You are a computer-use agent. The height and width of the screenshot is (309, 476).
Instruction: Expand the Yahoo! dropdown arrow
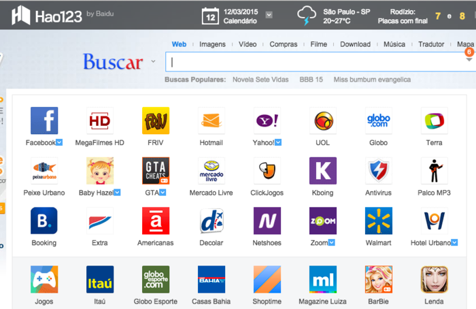coord(278,142)
